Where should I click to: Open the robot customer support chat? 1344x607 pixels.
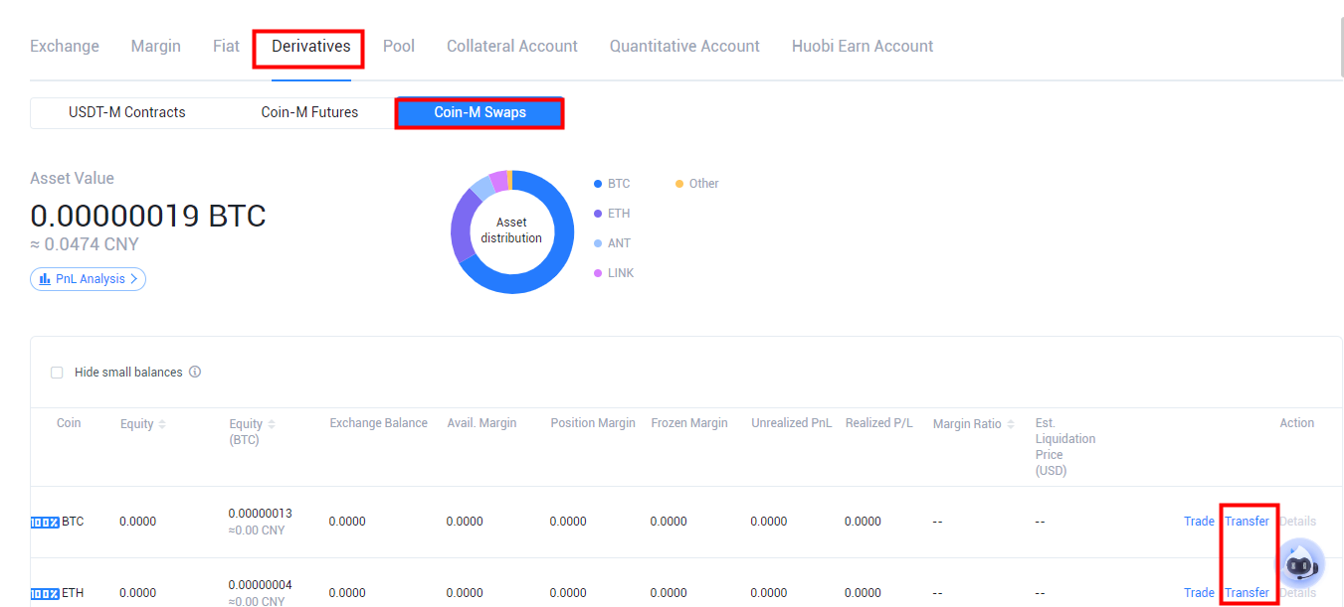click(x=1299, y=563)
